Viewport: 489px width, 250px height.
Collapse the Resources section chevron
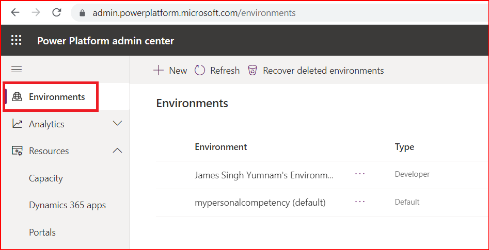(x=117, y=151)
